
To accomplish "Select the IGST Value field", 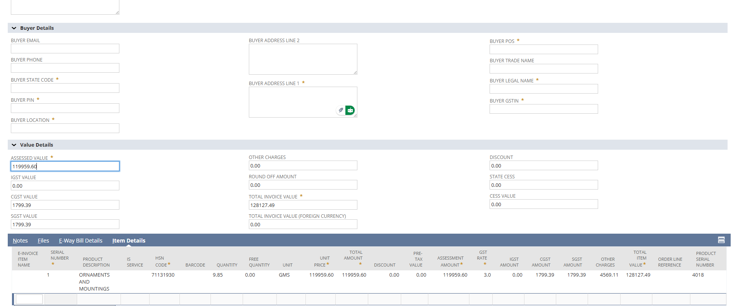I will 65,185.
